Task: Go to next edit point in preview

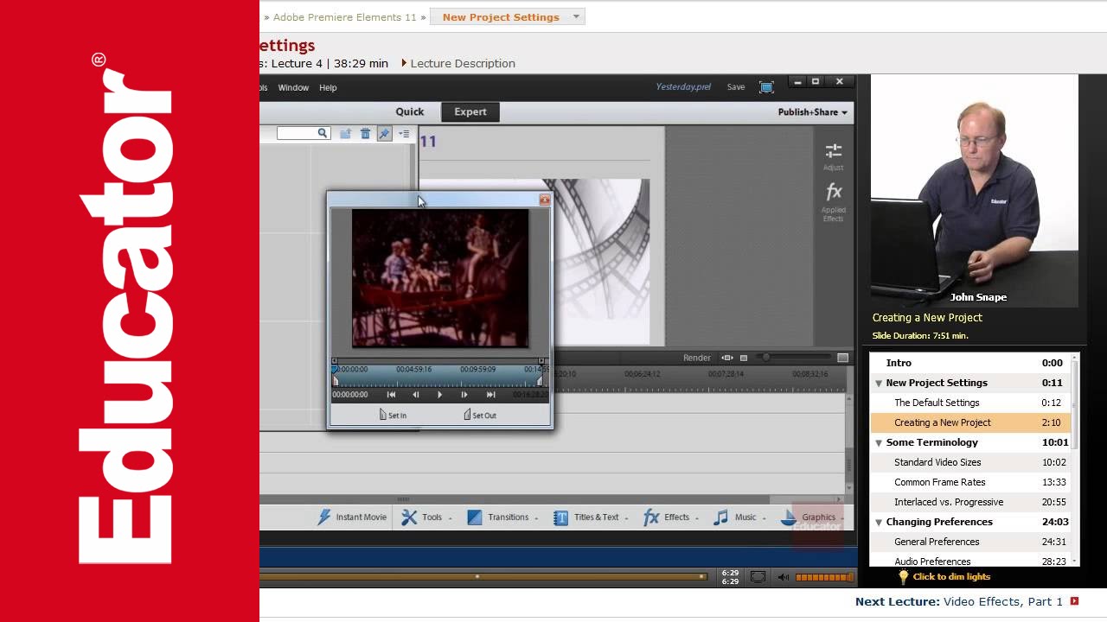Action: point(490,394)
